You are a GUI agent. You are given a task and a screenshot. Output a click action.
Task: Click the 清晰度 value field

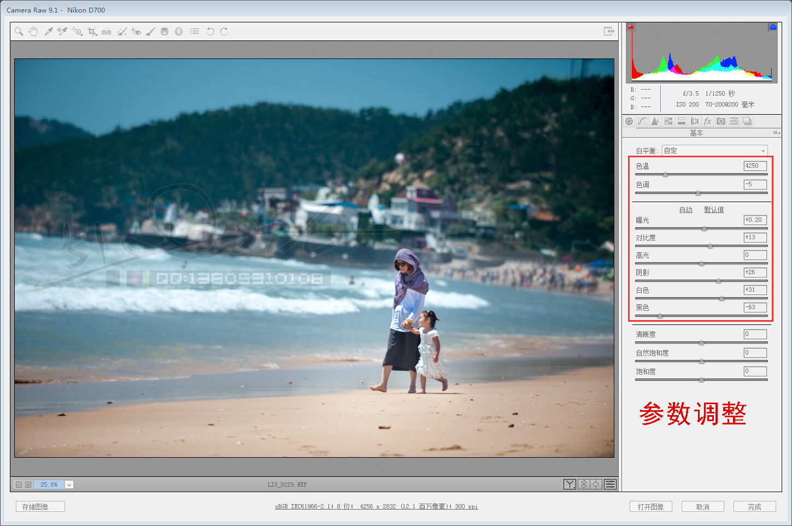755,334
